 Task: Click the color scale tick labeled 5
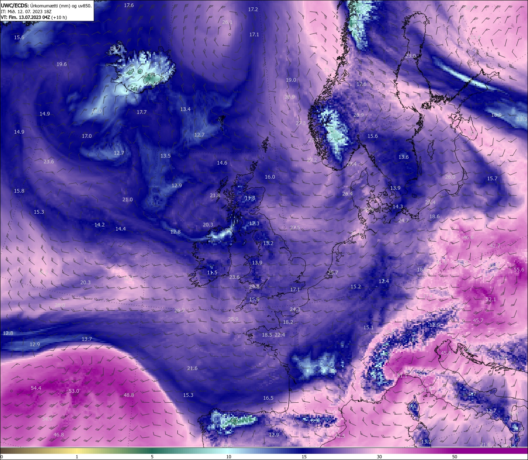[152, 457]
